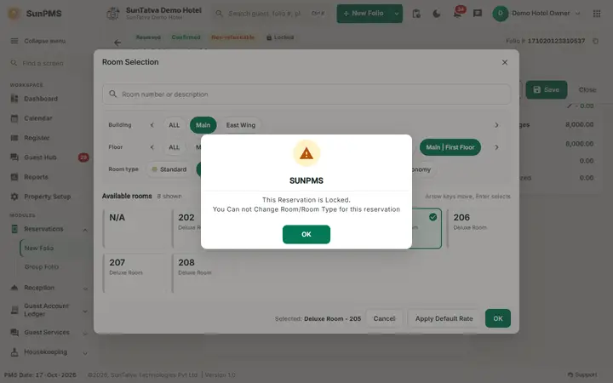The image size is (613, 383).
Task: Click the SunPMS logo
Action: click(x=35, y=14)
